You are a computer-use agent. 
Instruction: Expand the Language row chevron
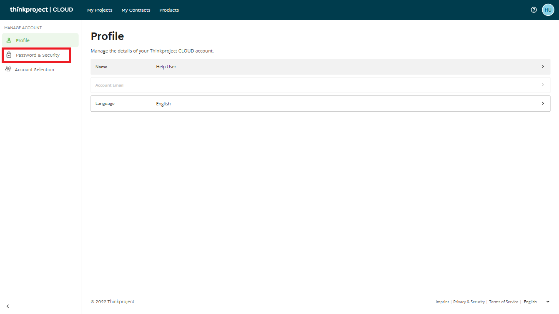coord(542,104)
